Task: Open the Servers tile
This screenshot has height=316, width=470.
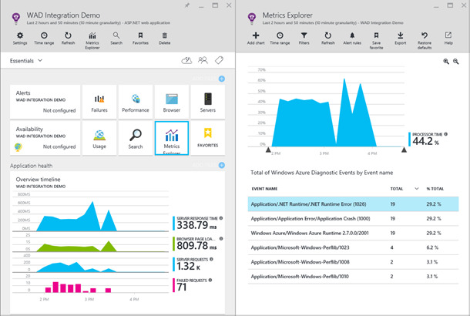Action: [x=208, y=103]
